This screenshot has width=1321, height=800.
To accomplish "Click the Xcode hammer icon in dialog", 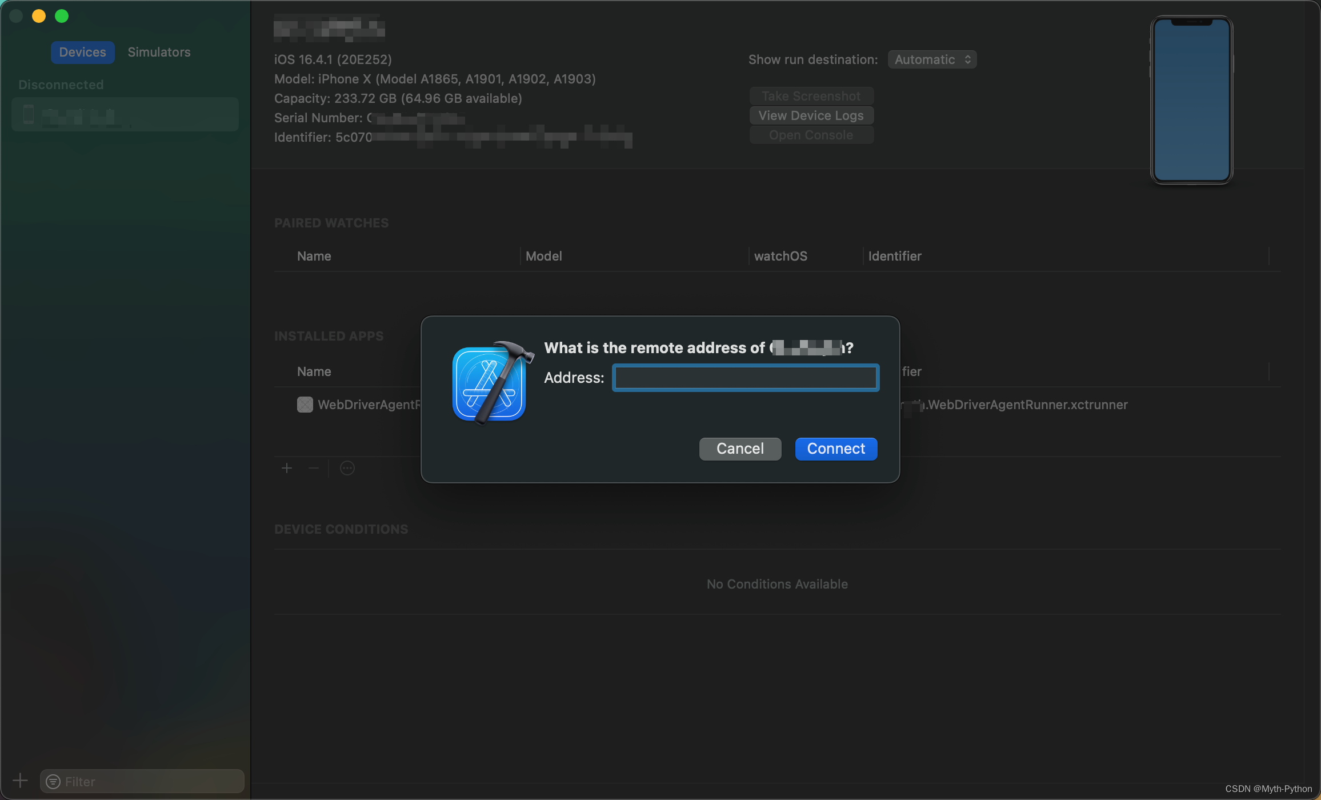I will [490, 383].
